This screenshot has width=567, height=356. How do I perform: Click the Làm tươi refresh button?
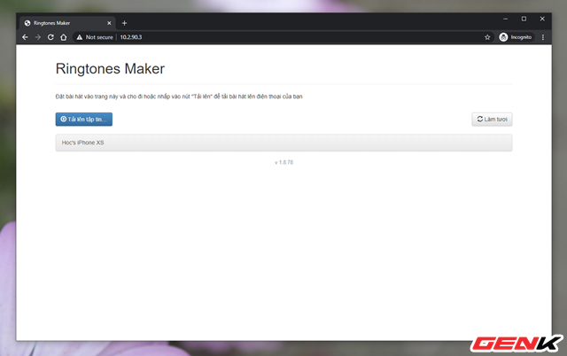tap(492, 119)
